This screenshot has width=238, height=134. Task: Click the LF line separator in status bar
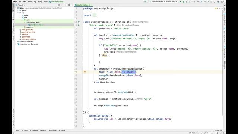pos(202,133)
